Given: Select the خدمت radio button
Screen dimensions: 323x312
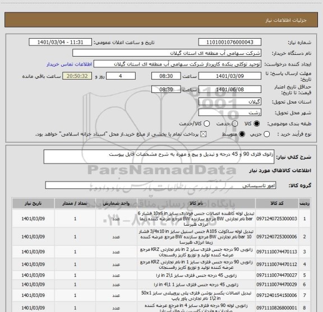Looking at the screenshot, I should tap(235, 124).
